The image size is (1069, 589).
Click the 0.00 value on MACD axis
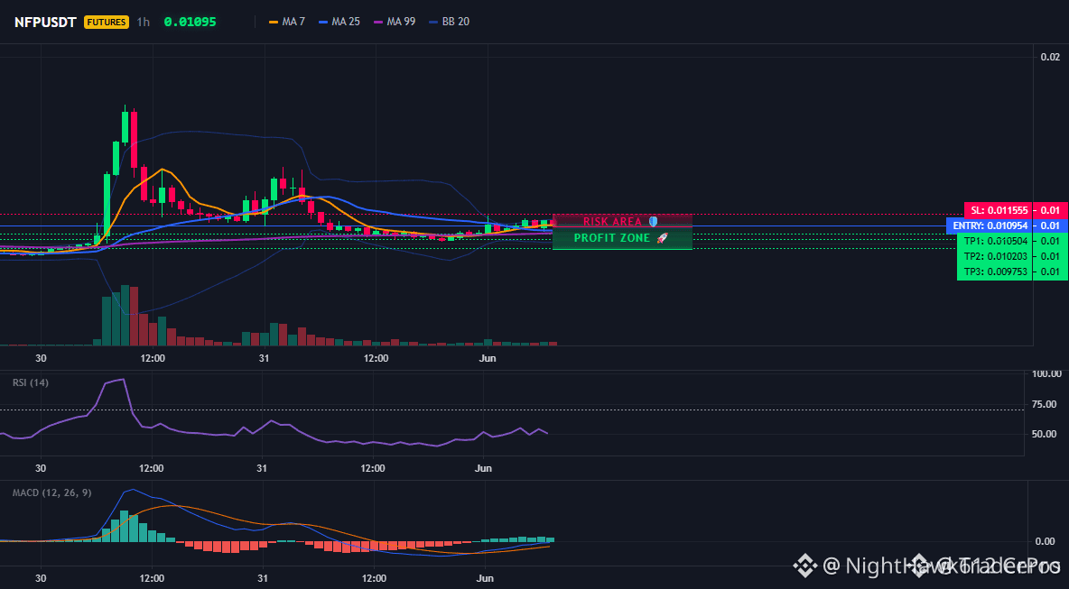coord(1046,541)
